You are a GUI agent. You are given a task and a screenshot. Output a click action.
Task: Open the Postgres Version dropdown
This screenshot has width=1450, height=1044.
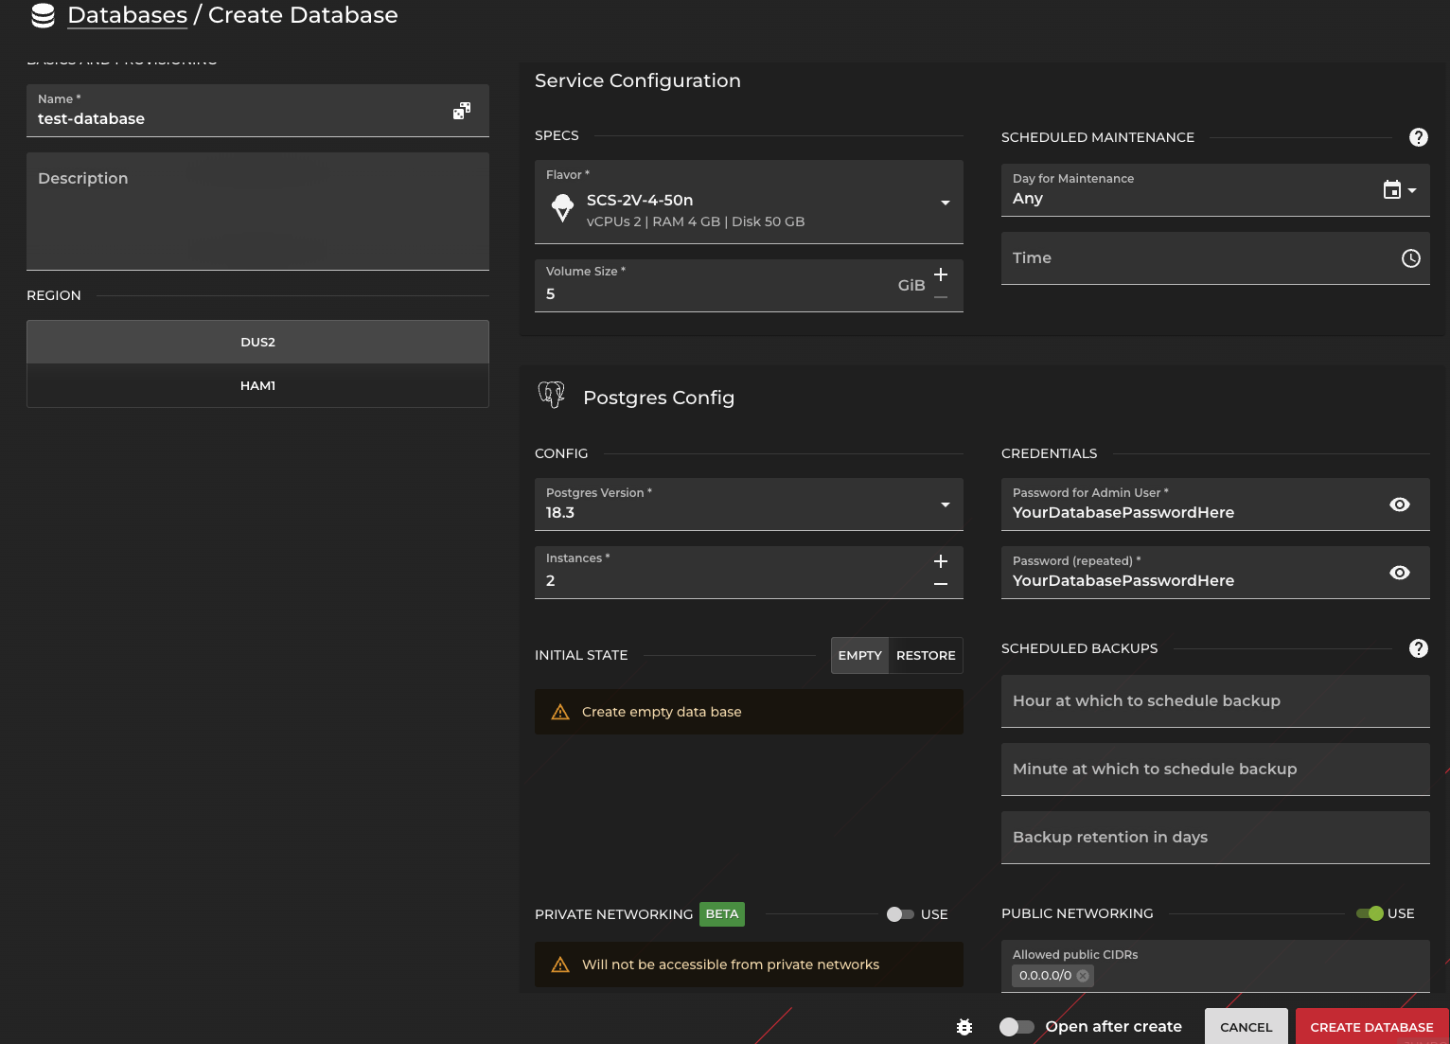(944, 504)
